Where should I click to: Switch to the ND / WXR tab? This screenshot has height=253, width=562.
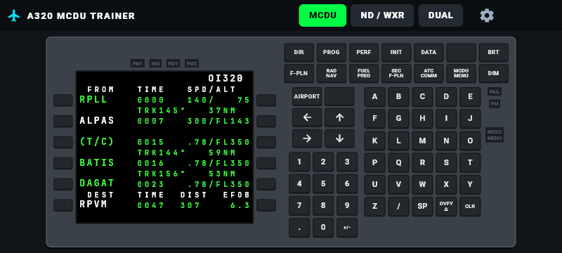click(x=382, y=15)
